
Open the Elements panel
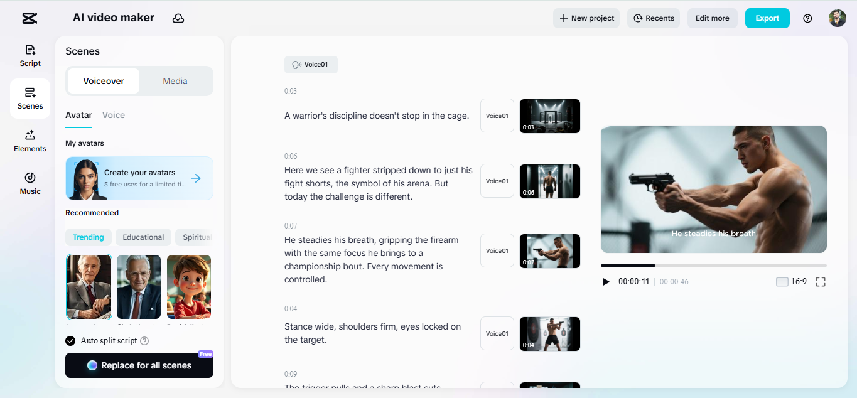[30, 141]
